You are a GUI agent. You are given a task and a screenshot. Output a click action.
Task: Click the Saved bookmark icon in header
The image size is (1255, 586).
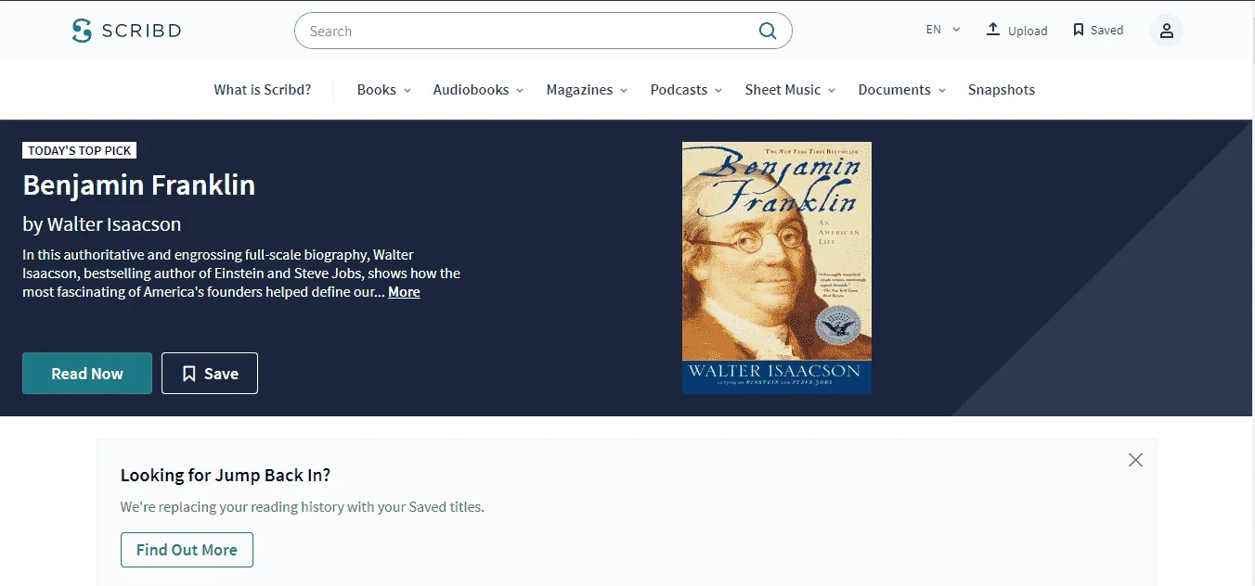click(x=1078, y=30)
